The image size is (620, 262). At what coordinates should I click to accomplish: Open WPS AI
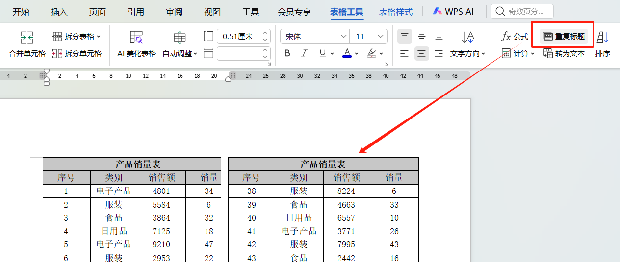pyautogui.click(x=453, y=12)
